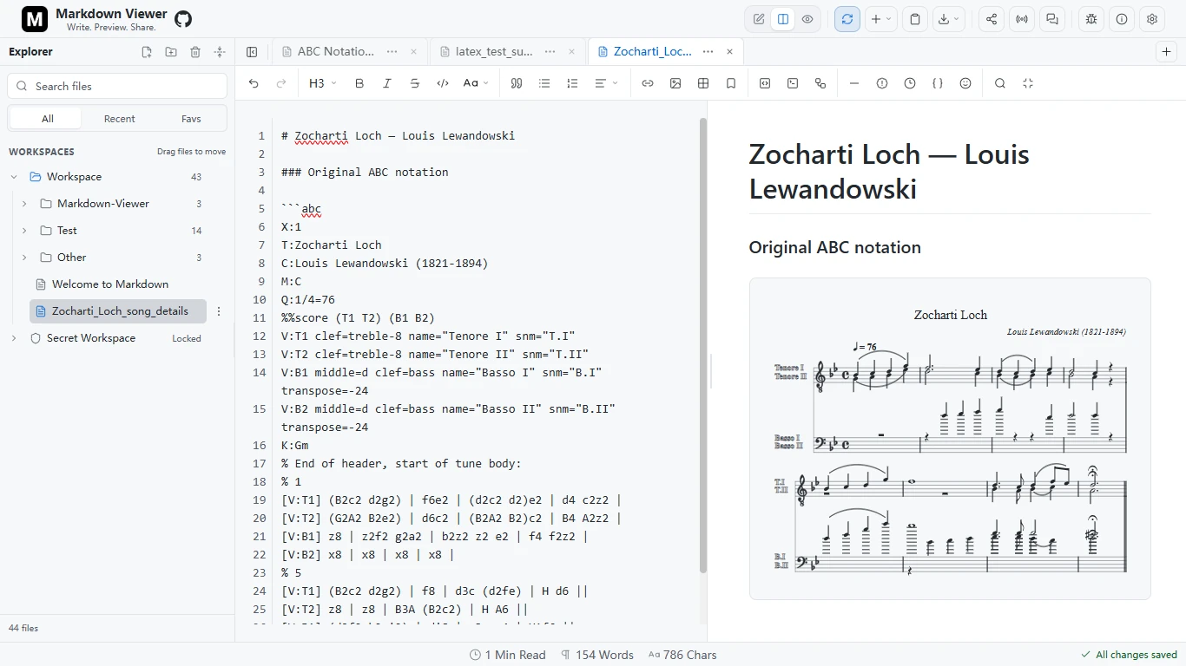Copy content with clipboard button

915,19
